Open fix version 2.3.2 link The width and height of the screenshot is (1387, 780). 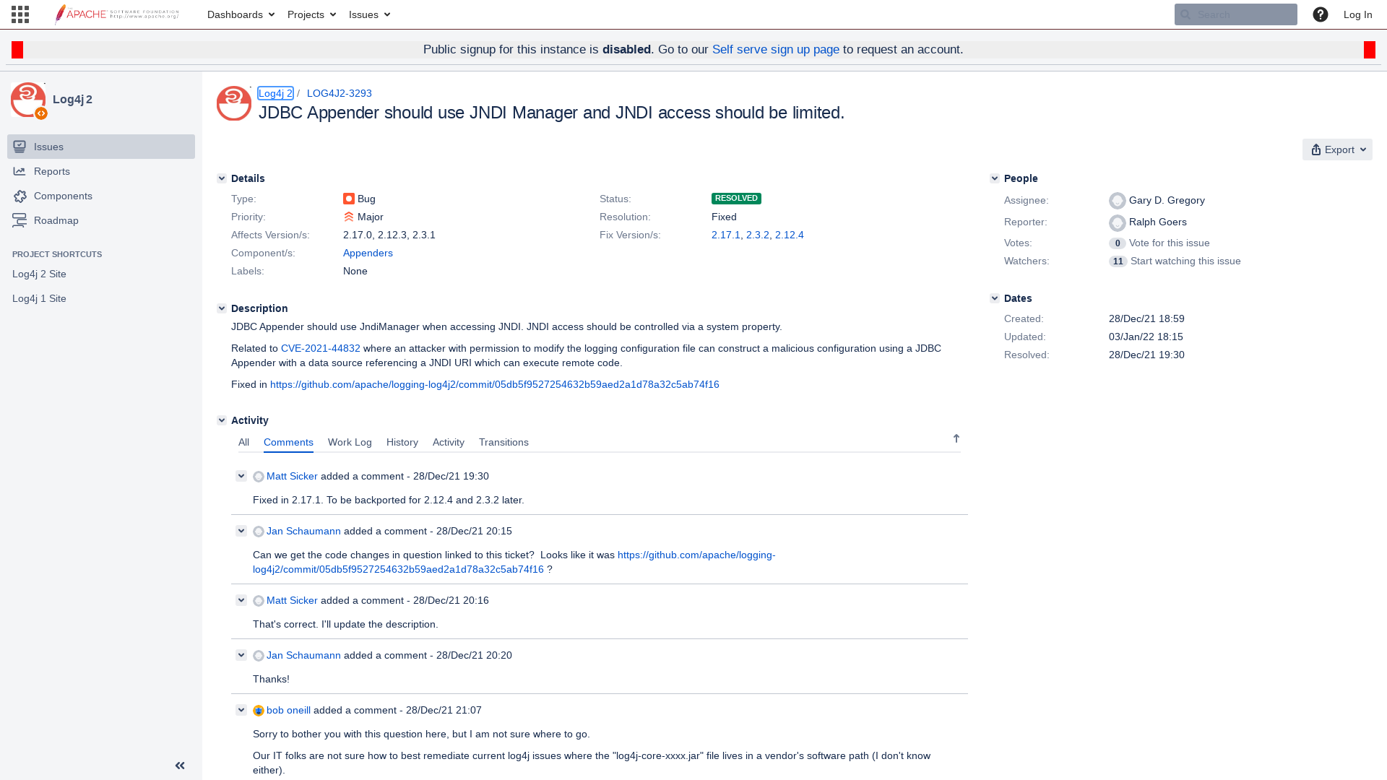758,235
